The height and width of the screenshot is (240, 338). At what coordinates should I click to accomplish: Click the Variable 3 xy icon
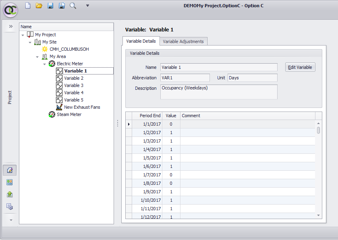59,85
